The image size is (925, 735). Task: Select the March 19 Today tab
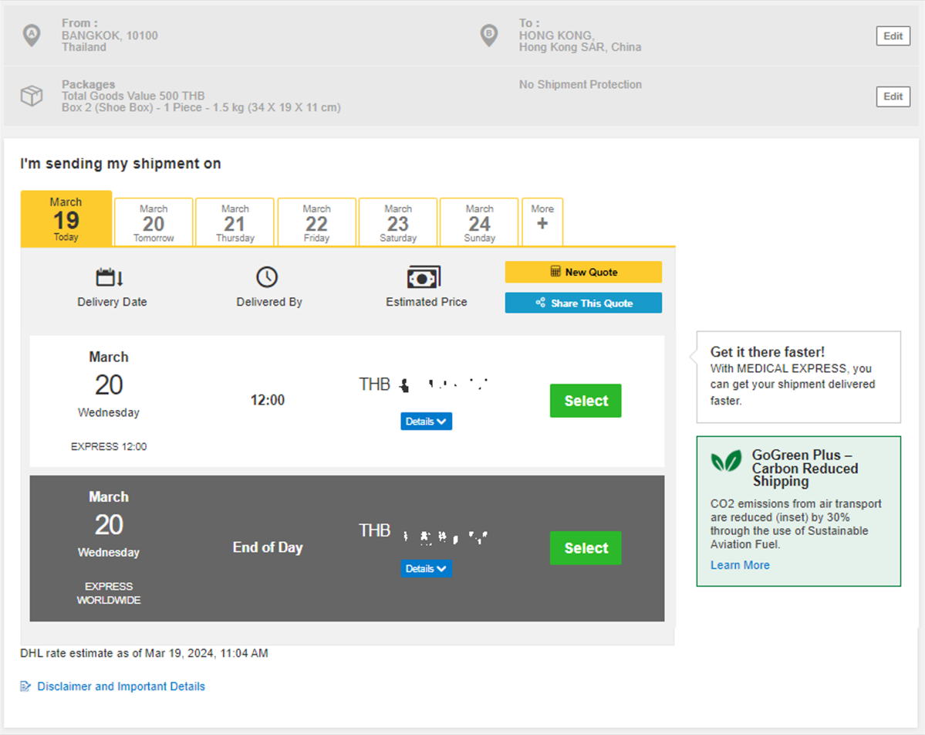66,218
